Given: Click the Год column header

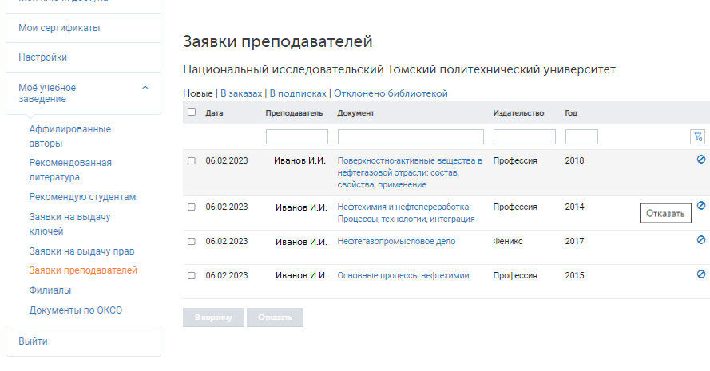Looking at the screenshot, I should click(571, 113).
